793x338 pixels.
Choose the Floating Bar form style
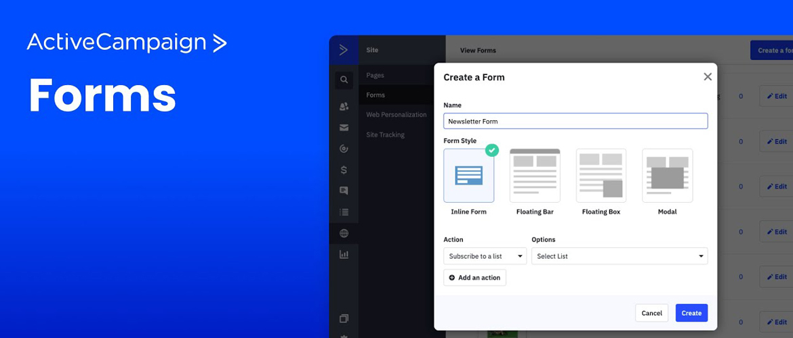535,176
